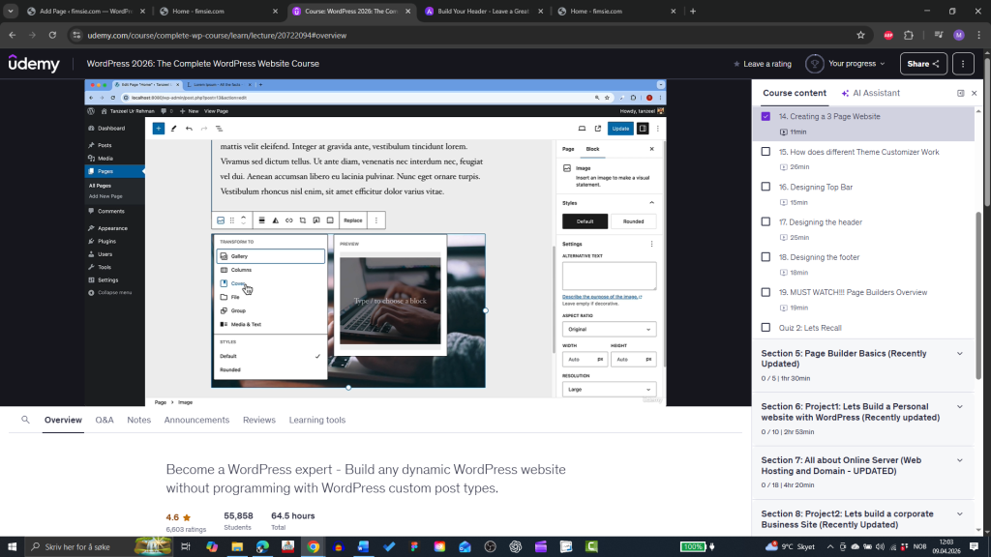This screenshot has width=991, height=557.
Task: Click the Udemy logo
Action: pyautogui.click(x=34, y=64)
